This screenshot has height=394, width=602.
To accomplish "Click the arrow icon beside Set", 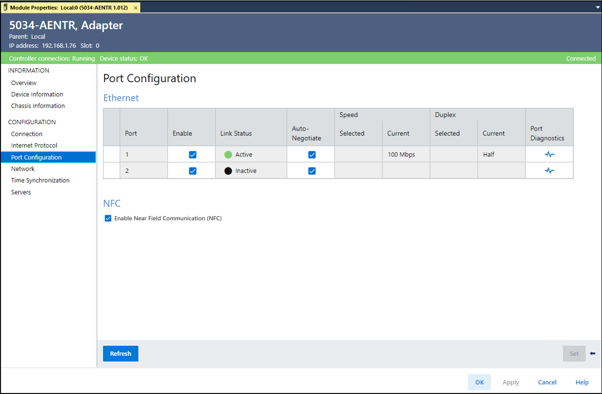I will [x=593, y=354].
